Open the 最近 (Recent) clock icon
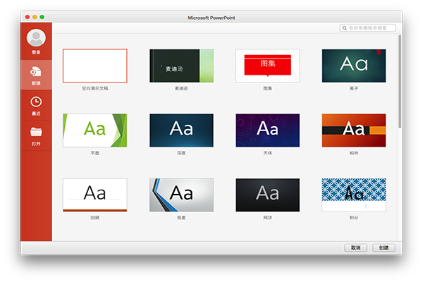The image size is (423, 282). 36,102
